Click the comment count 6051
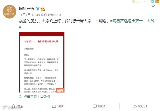160x111 pixels. pyautogui.click(x=102, y=106)
